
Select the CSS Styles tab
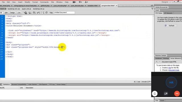(159, 13)
